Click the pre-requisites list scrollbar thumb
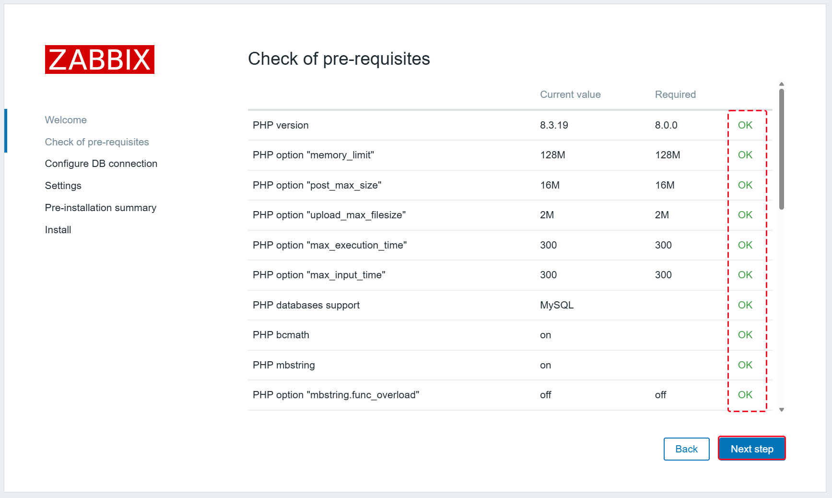 pos(782,149)
